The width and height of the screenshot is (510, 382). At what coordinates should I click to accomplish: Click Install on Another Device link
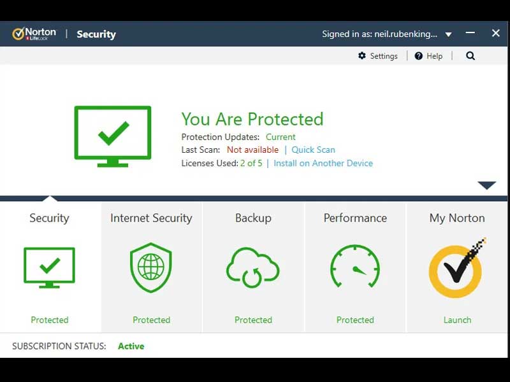tap(323, 163)
